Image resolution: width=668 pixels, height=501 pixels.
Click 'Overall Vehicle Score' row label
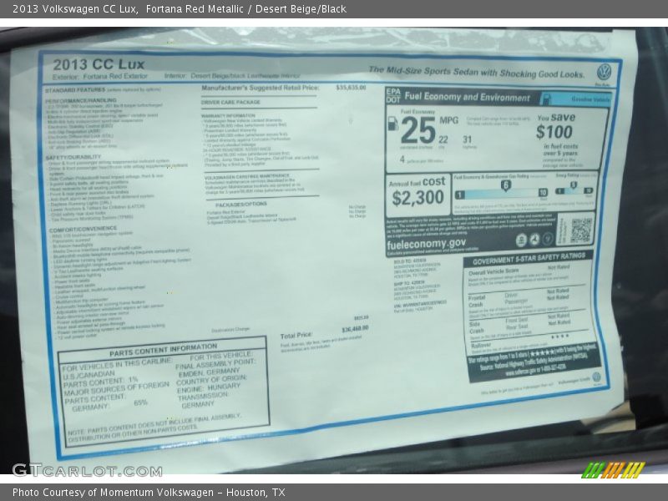[x=493, y=272]
